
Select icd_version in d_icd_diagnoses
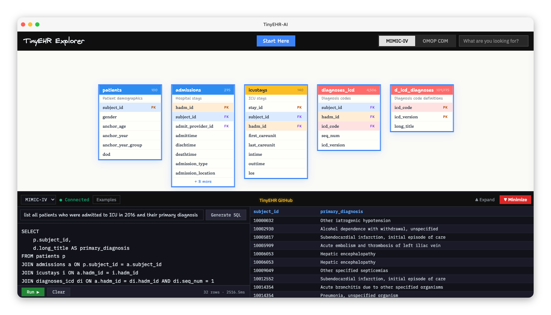pyautogui.click(x=422, y=117)
